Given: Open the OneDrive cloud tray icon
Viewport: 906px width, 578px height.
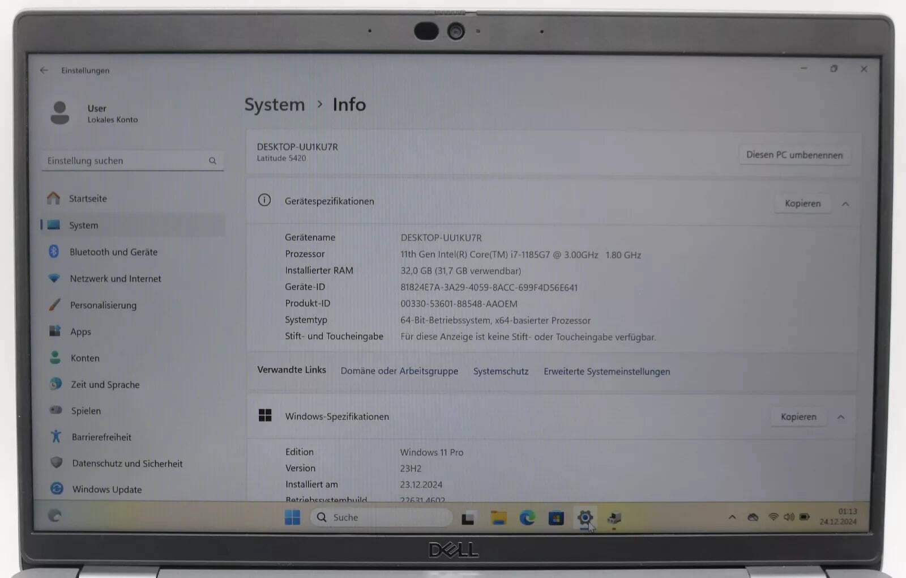Looking at the screenshot, I should [x=753, y=517].
